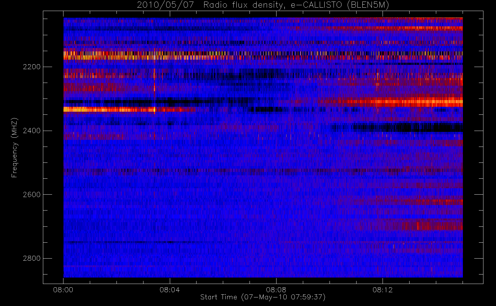Click the '2800' frequency axis label
Viewport: 496px width, 306px height.
pos(32,258)
